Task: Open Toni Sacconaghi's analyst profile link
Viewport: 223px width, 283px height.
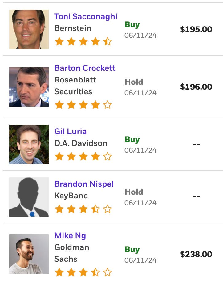Action: 86,17
